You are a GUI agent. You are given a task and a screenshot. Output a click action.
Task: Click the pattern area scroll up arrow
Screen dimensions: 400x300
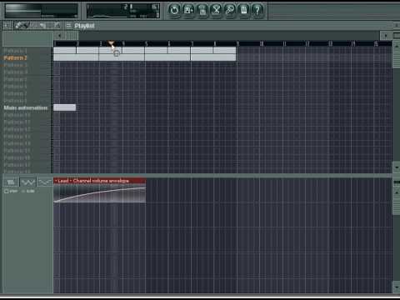[397, 46]
